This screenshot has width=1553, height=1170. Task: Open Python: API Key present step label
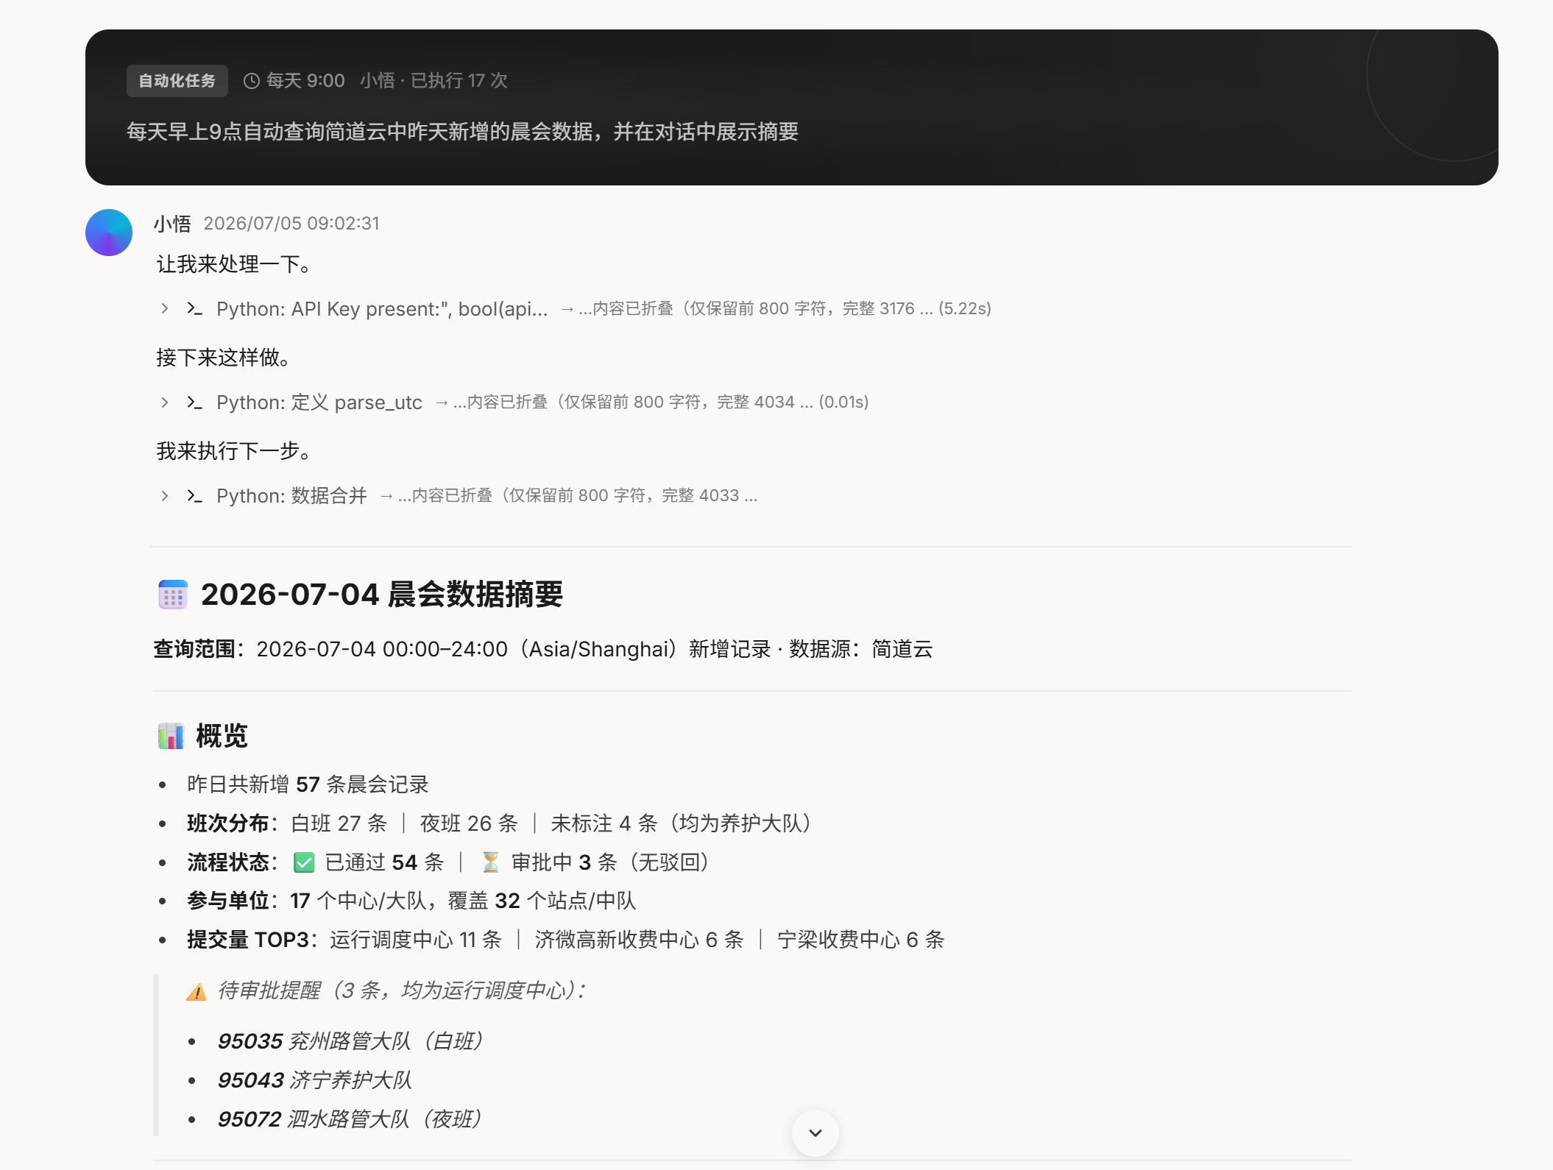point(382,309)
